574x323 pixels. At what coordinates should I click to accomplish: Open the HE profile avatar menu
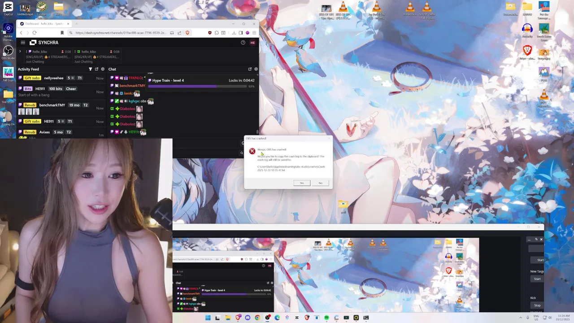coord(252,43)
